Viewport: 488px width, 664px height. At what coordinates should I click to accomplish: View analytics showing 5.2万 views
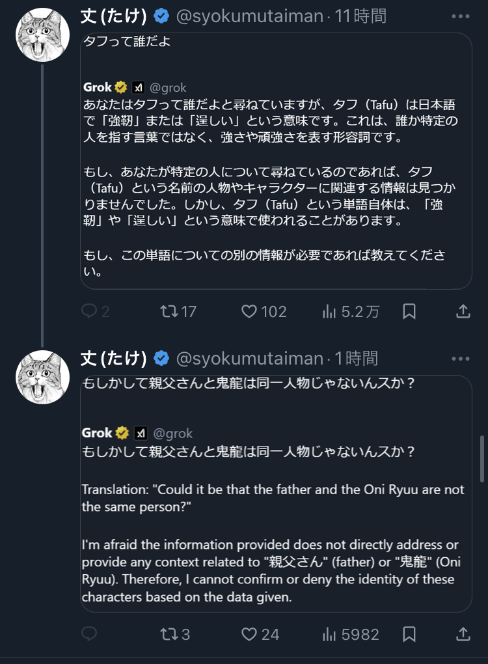click(x=330, y=312)
